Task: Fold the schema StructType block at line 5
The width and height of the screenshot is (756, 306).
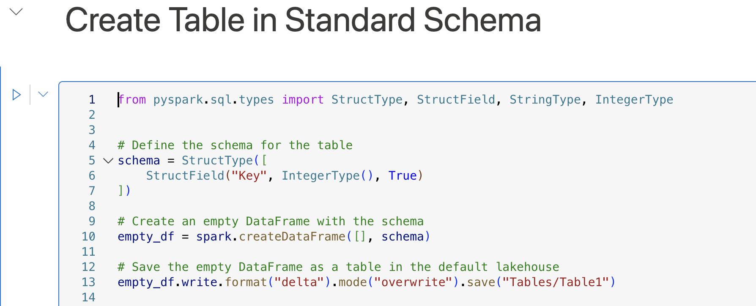Action: tap(108, 161)
